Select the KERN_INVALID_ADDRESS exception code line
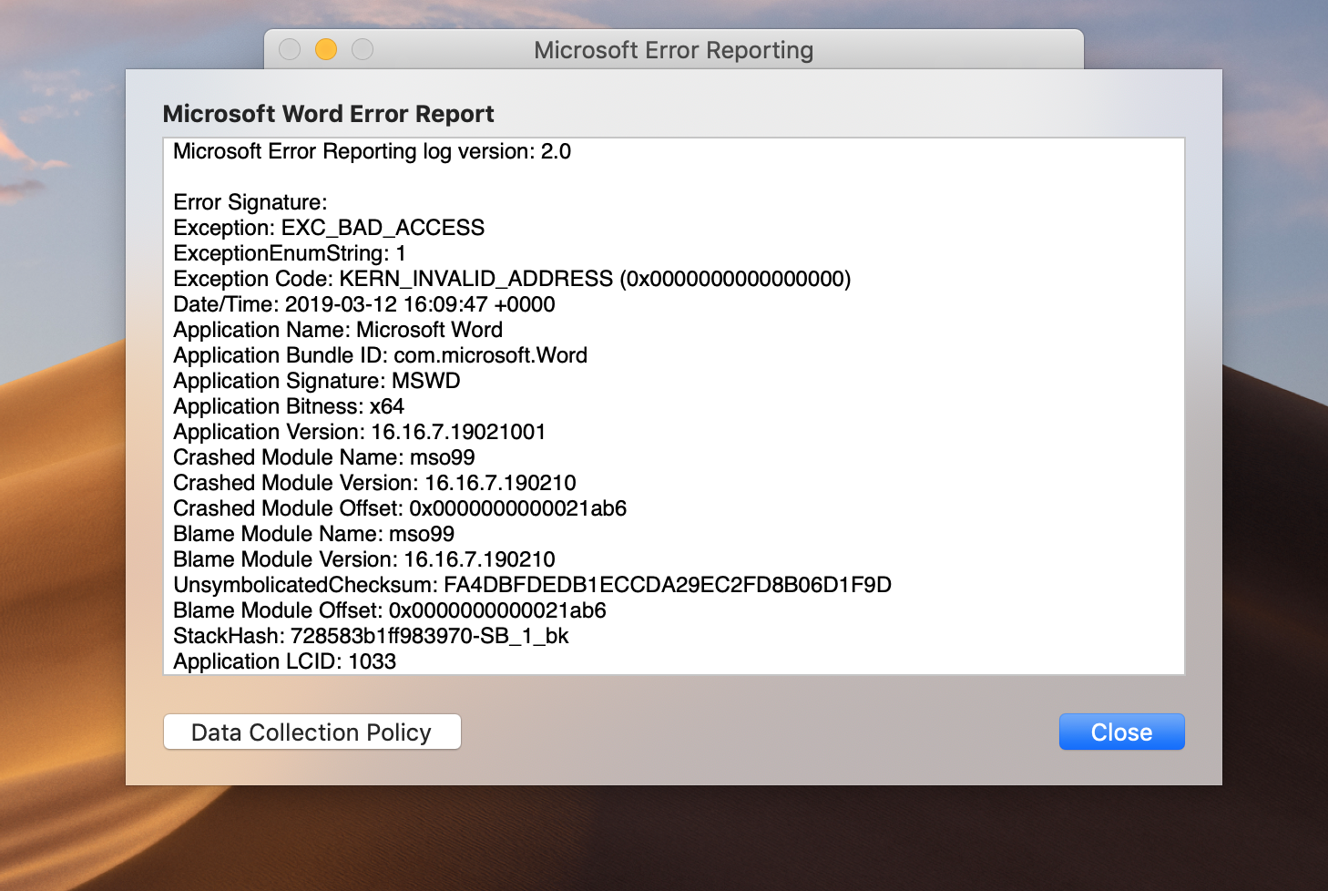The height and width of the screenshot is (891, 1328). [512, 279]
